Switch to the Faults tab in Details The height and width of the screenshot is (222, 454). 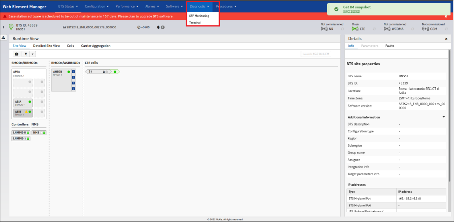point(390,46)
